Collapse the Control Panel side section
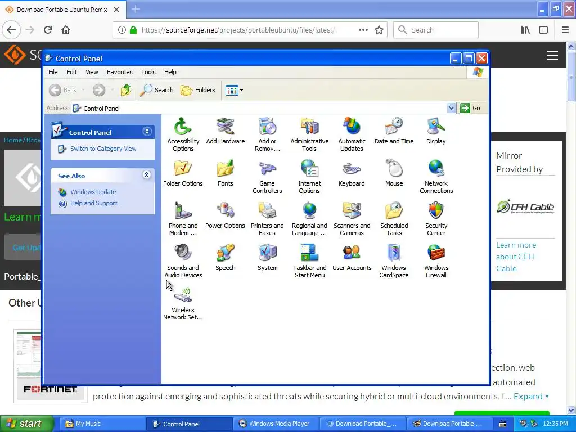 tap(147, 132)
